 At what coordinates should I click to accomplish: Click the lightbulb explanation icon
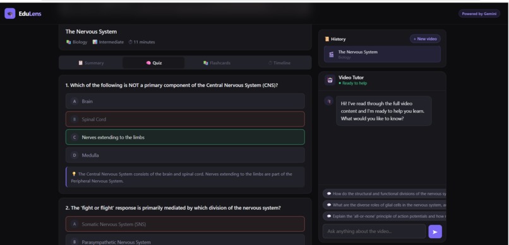tap(74, 174)
